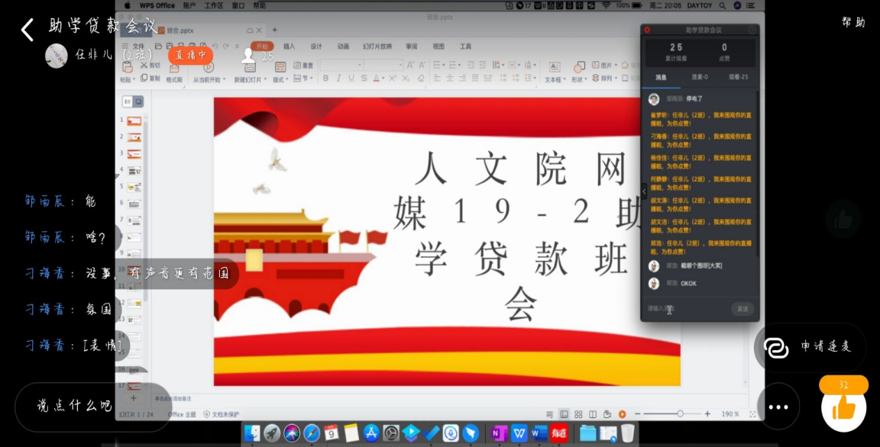Image resolution: width=880 pixels, height=447 pixels.
Task: Click the 说点什么吧 comment input field
Action: coord(75,406)
